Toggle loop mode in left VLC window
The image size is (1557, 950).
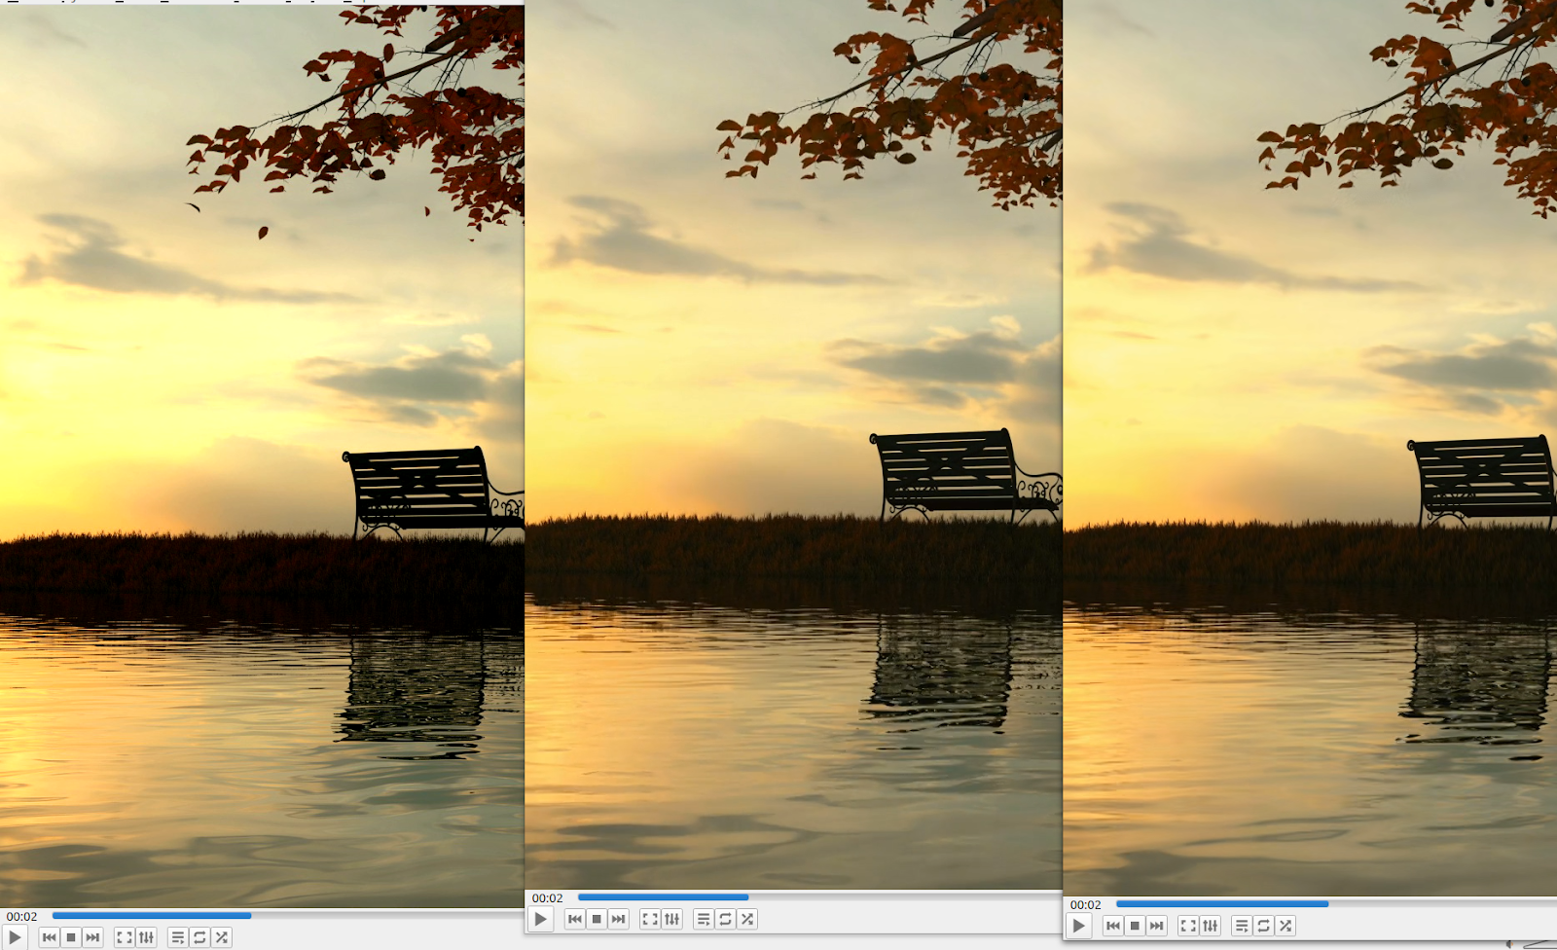[199, 937]
